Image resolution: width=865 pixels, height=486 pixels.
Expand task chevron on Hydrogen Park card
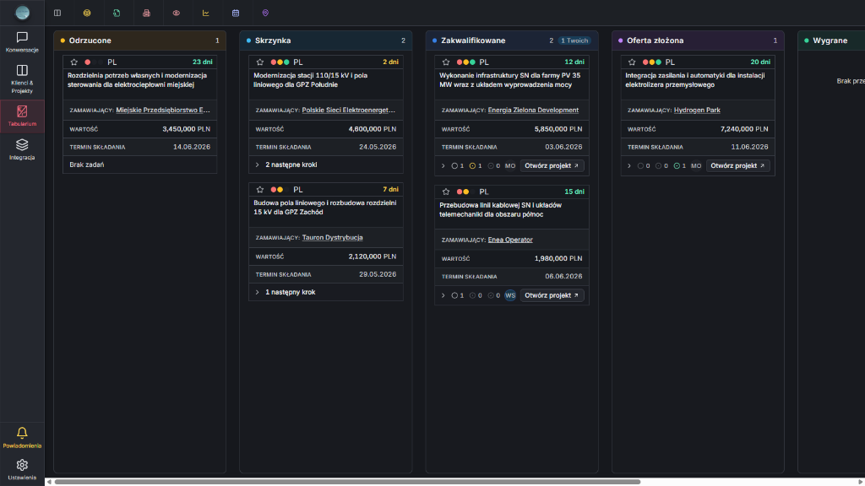click(628, 166)
